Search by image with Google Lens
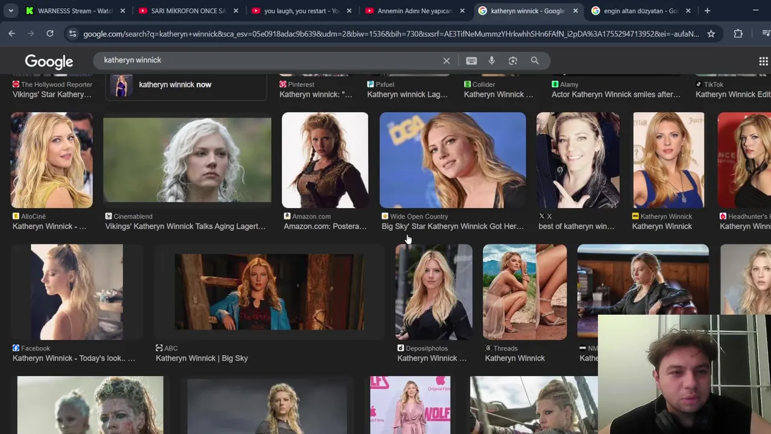771x434 pixels. [513, 60]
